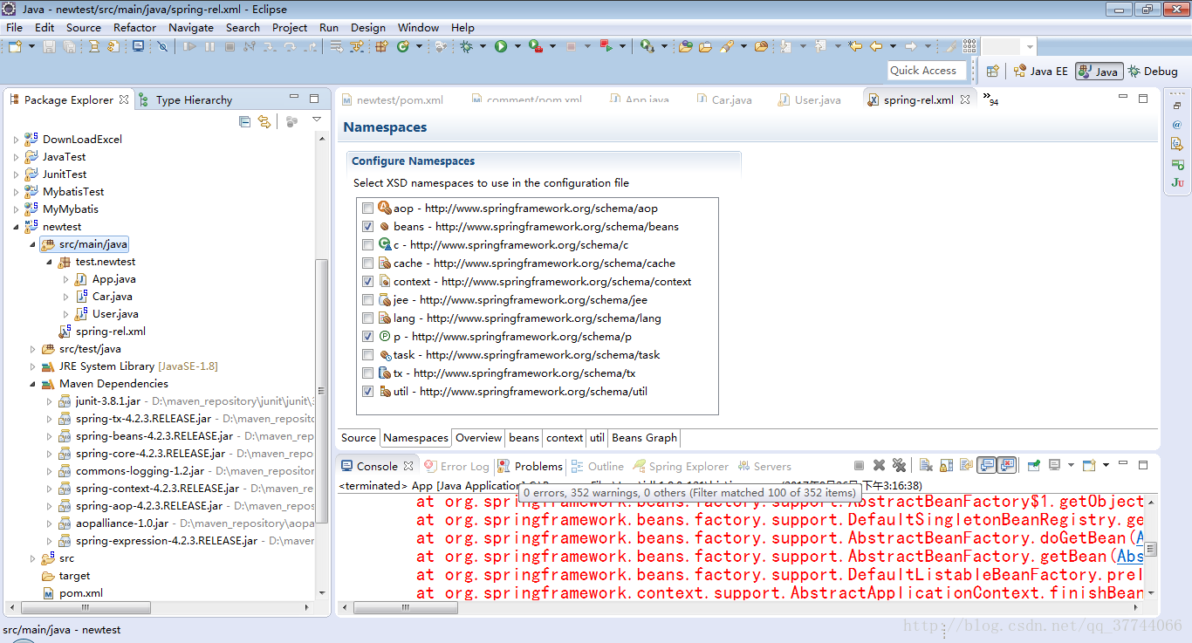The width and height of the screenshot is (1192, 643).
Task: Click the Open Perspective icon
Action: [992, 72]
